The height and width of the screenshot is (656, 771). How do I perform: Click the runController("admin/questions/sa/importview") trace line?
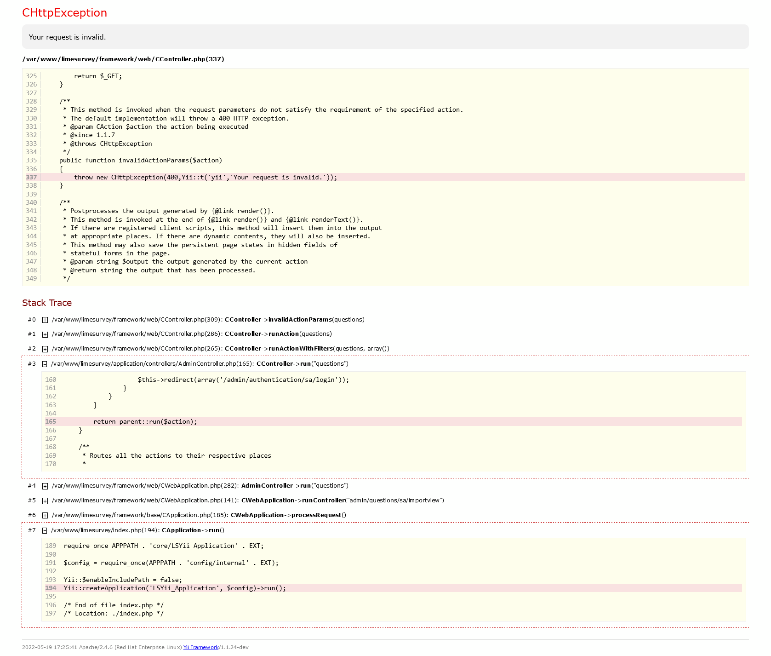click(248, 501)
